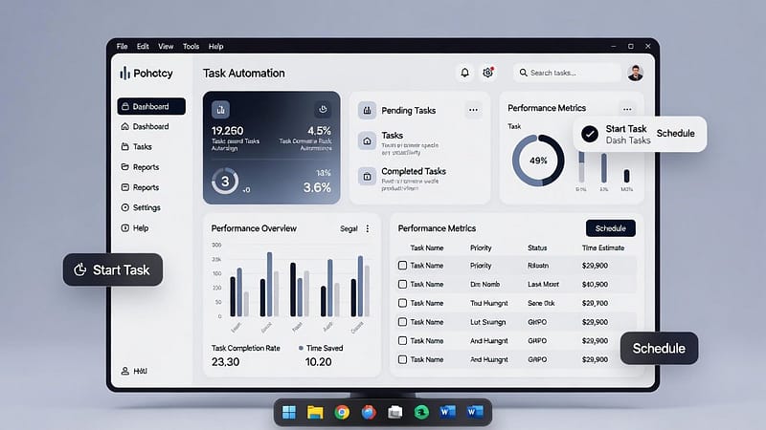Expand the Segal selector
This screenshot has width=766, height=430.
[x=349, y=228]
